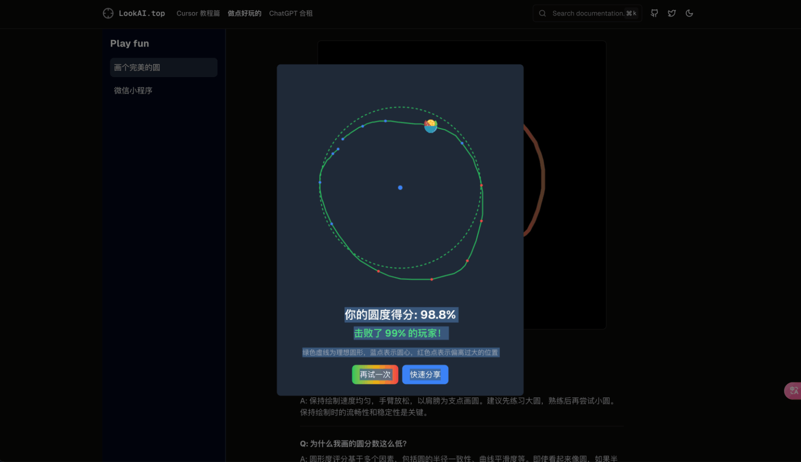The width and height of the screenshot is (801, 462).
Task: Open the GitHub icon link
Action: 654,14
